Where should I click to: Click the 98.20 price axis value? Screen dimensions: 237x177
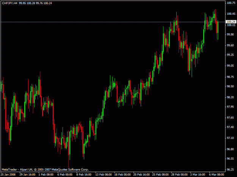(231, 97)
